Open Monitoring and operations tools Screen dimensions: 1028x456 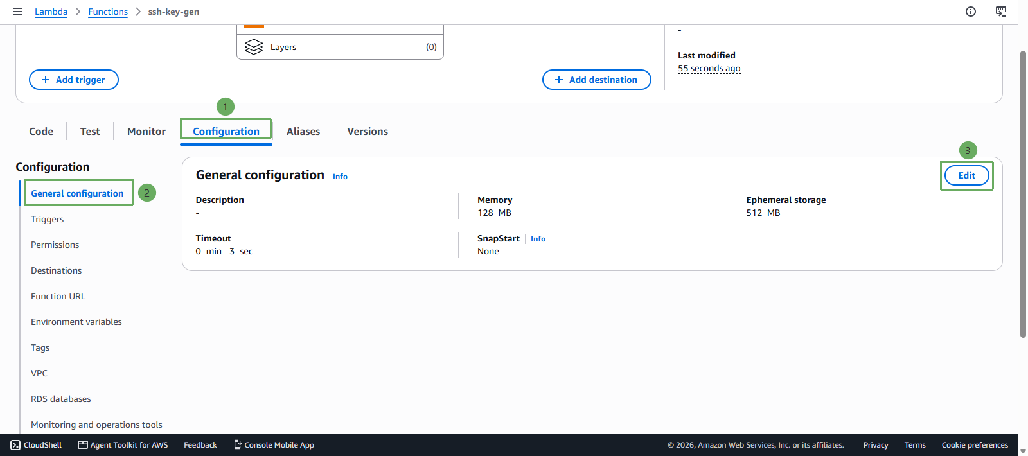[x=96, y=425]
